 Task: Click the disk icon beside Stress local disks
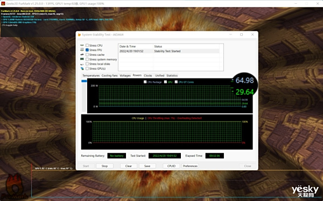[82, 64]
